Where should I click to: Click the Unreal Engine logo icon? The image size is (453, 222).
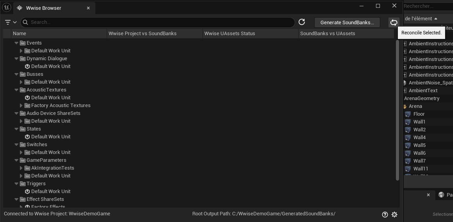click(x=7, y=7)
